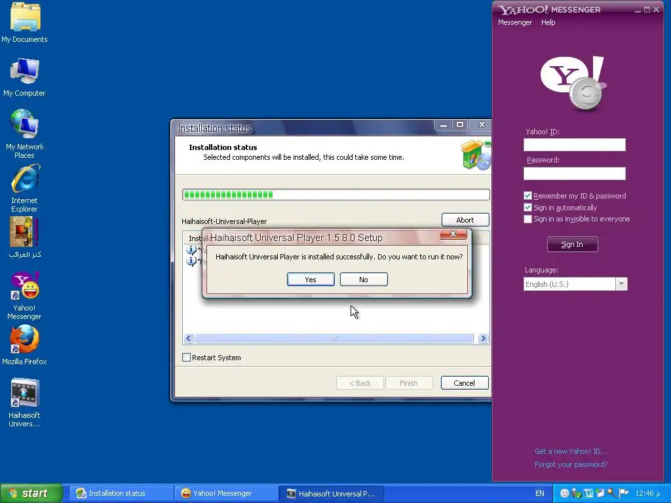Click the top info icon in install log
This screenshot has height=503, width=671.
coord(191,250)
